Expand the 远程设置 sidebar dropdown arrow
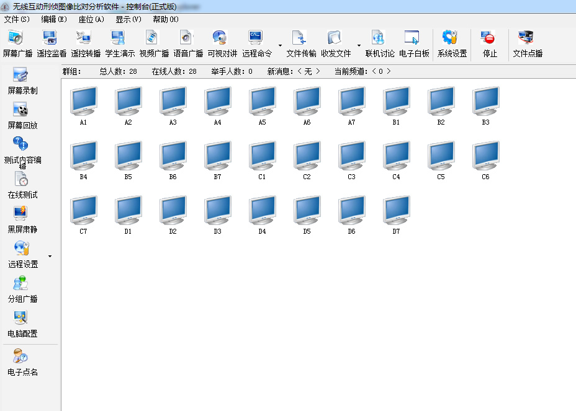 [50, 255]
